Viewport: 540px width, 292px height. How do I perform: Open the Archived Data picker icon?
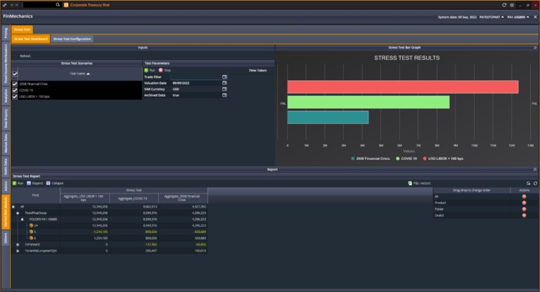tap(224, 95)
